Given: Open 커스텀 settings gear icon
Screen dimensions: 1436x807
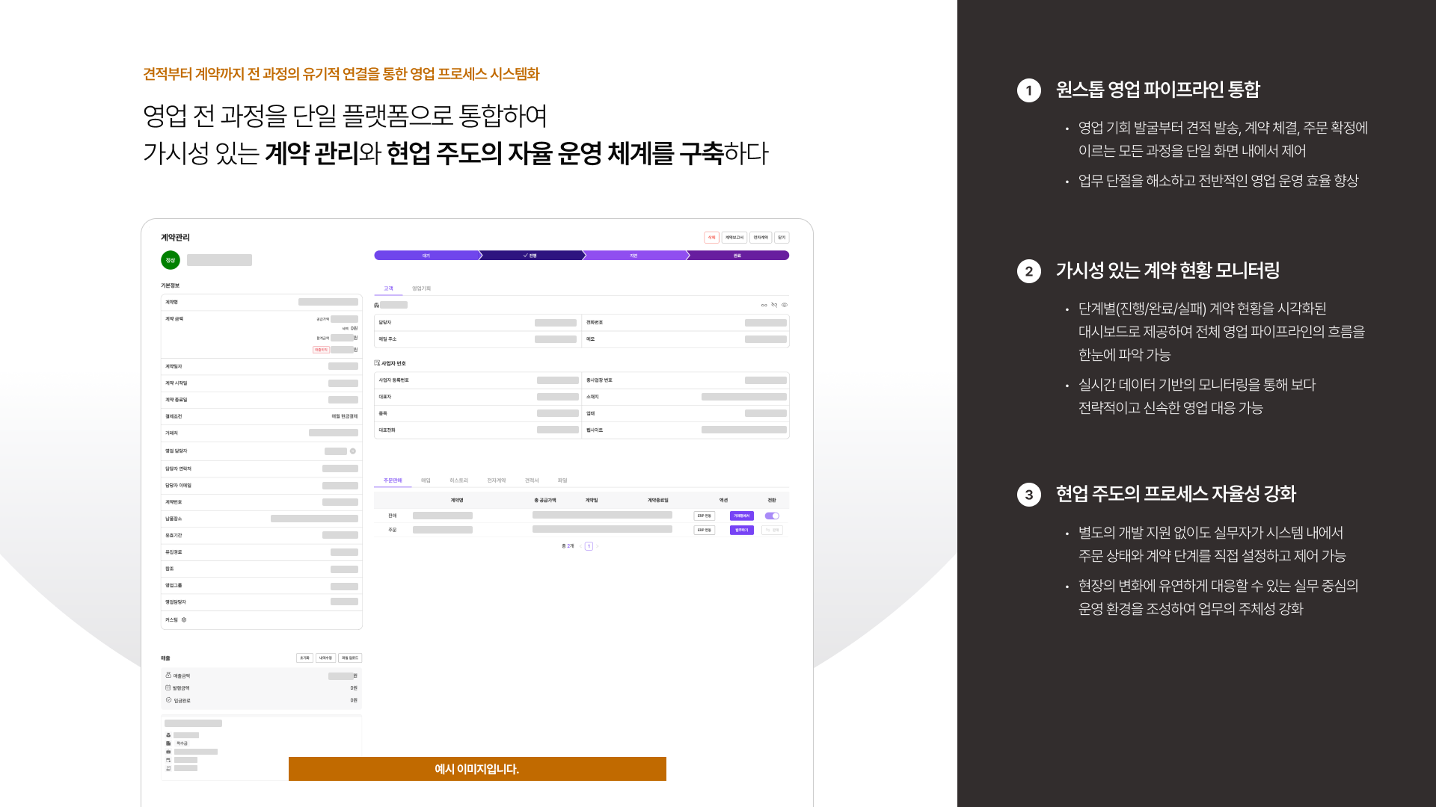Looking at the screenshot, I should coord(184,619).
